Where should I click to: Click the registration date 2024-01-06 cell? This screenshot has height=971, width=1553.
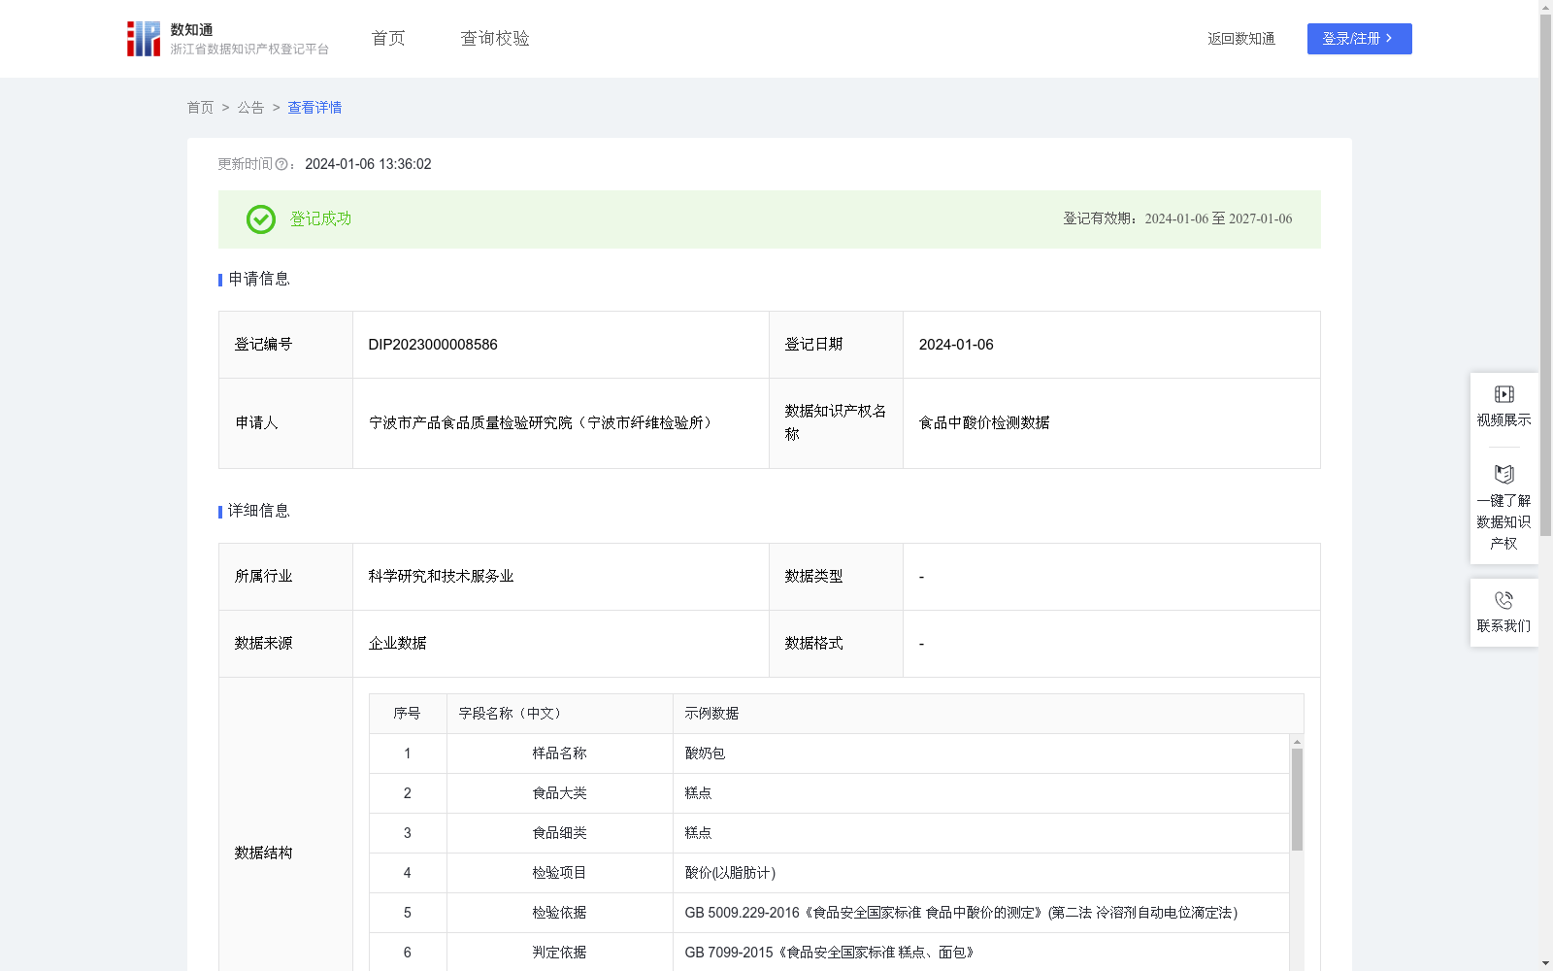pyautogui.click(x=1111, y=345)
